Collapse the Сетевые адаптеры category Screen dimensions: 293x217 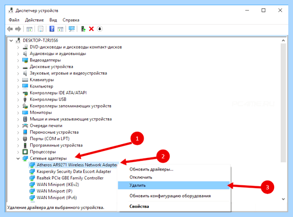18,158
